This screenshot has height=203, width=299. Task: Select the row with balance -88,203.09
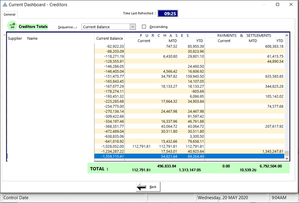click(x=189, y=51)
